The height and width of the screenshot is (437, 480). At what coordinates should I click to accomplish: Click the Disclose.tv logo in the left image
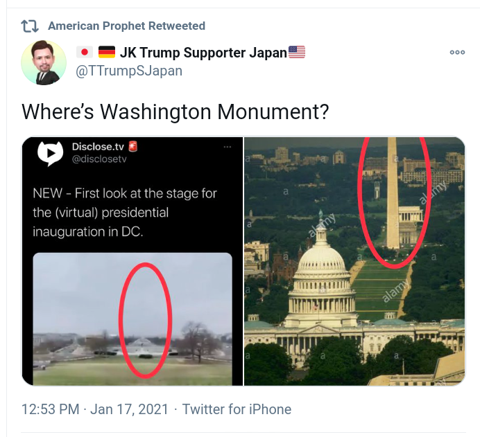click(49, 154)
